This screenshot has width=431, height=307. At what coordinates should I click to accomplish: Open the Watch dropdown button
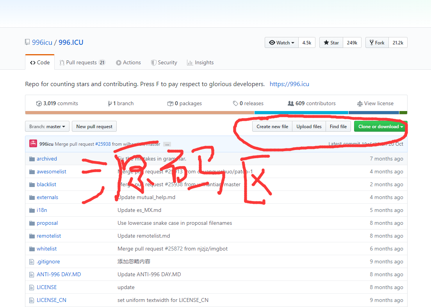point(282,42)
